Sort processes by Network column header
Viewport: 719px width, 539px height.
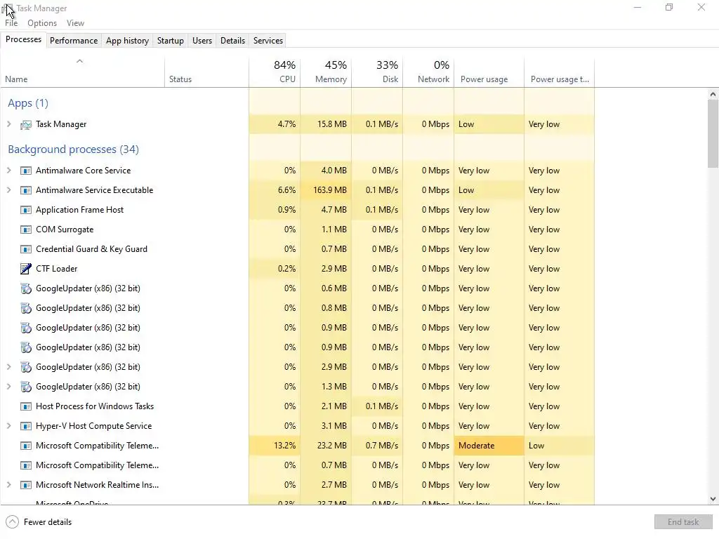click(x=429, y=73)
